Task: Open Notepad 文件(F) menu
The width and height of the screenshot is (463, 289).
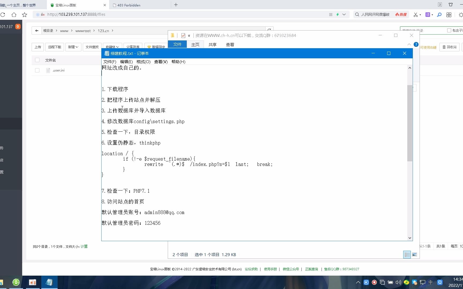Action: [x=110, y=62]
